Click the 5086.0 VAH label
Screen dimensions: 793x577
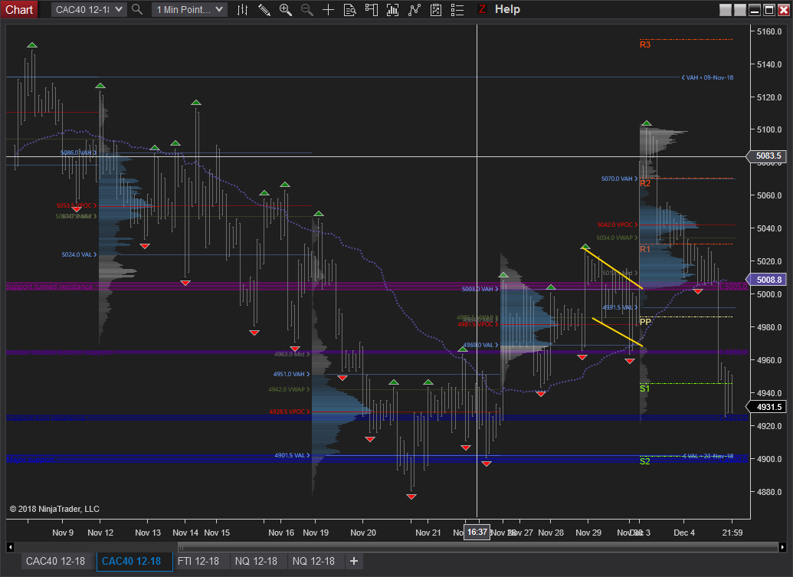[x=78, y=152]
